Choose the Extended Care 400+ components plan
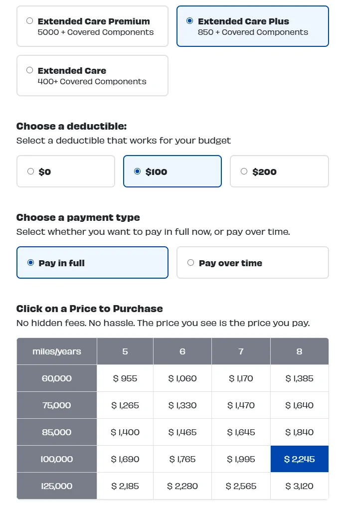 (x=92, y=75)
